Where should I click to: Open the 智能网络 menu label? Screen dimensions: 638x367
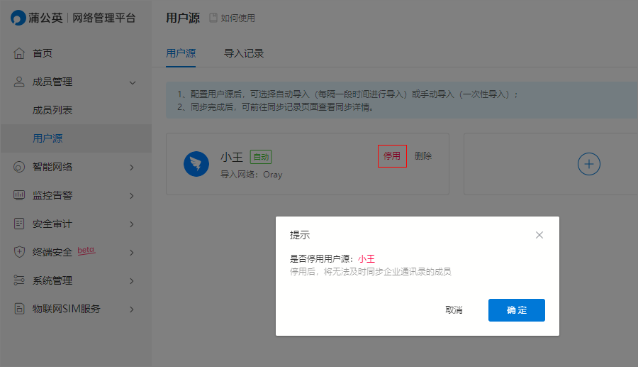[x=52, y=167]
